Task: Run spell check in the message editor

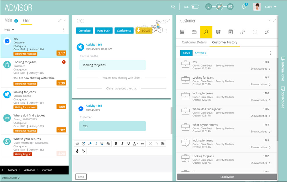Action: pyautogui.click(x=102, y=144)
